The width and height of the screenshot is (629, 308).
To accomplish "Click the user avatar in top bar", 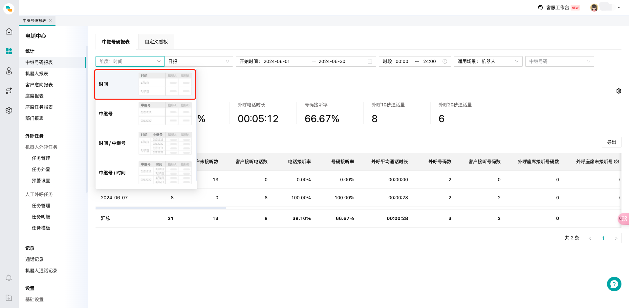I will tap(594, 8).
